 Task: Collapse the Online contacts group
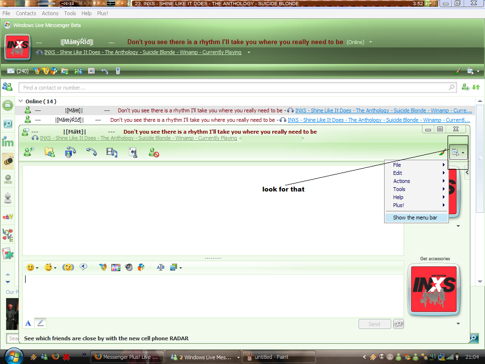20,101
